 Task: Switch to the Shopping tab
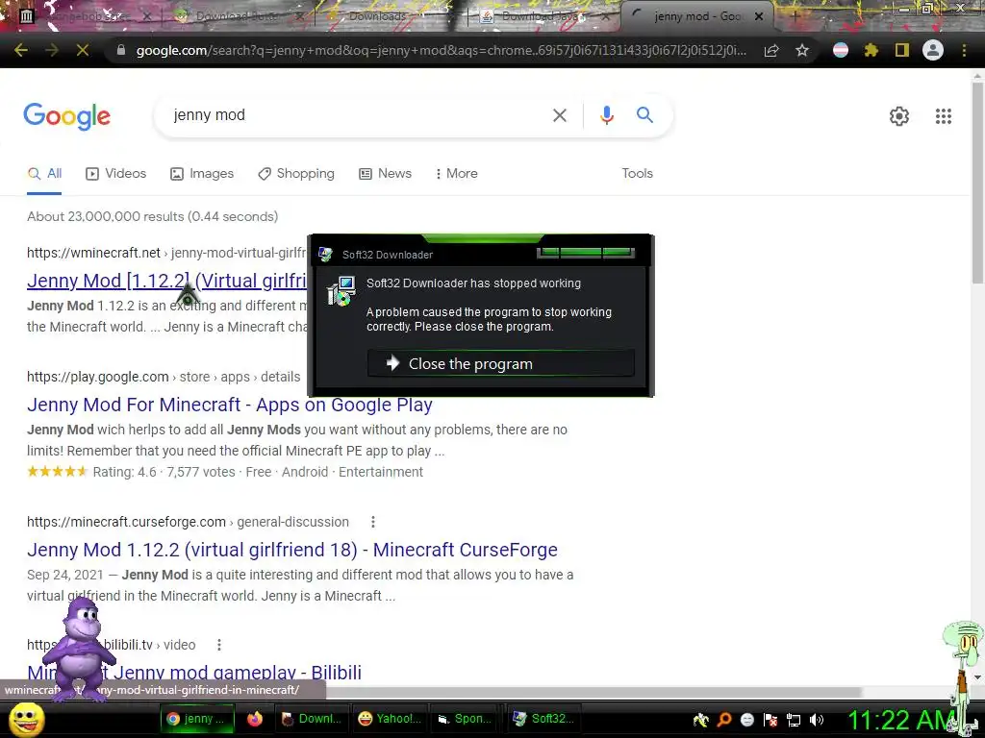[x=296, y=174]
